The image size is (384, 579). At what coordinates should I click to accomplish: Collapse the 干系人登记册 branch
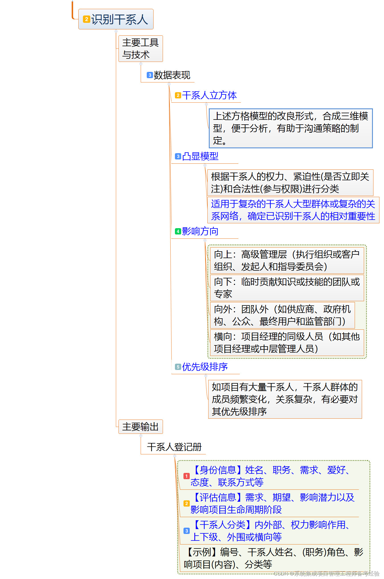175,456
